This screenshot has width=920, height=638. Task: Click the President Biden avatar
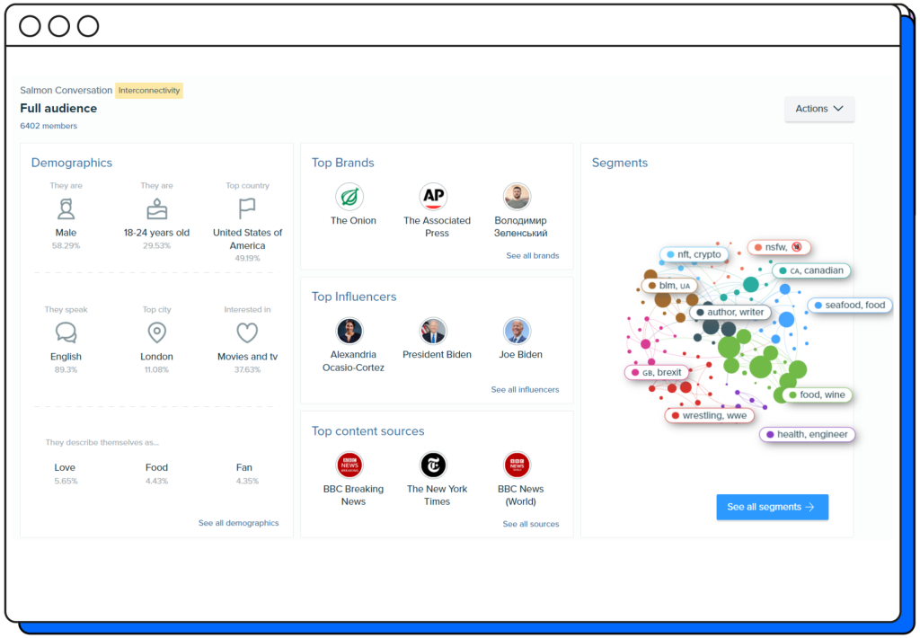[x=433, y=331]
